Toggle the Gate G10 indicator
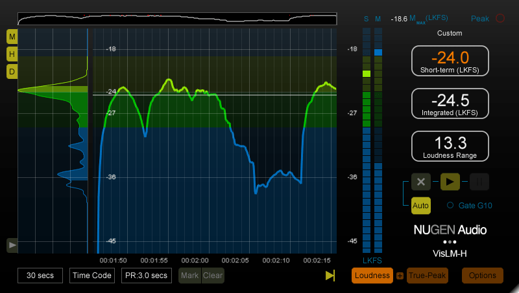The image size is (519, 293). coord(450,206)
